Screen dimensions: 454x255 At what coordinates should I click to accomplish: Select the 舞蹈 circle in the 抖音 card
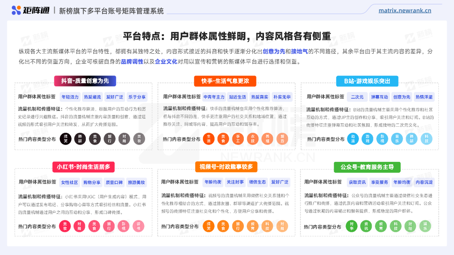[80, 139]
